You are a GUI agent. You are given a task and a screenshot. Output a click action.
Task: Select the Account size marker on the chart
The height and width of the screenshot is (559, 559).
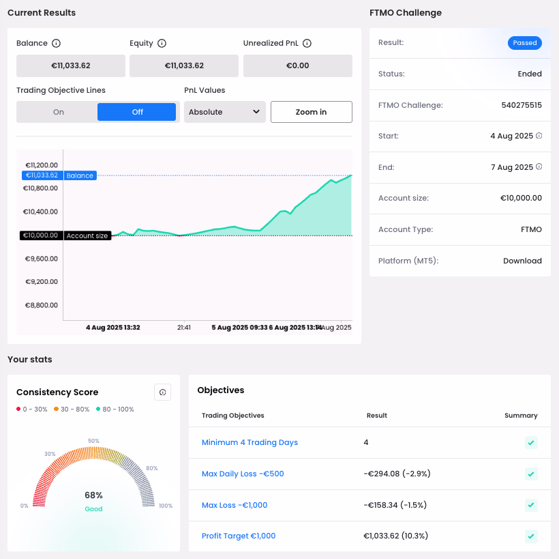click(x=65, y=235)
